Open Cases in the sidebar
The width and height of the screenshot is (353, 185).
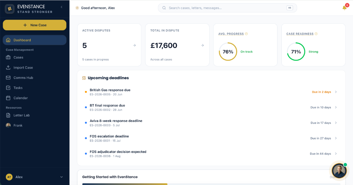pos(34,58)
